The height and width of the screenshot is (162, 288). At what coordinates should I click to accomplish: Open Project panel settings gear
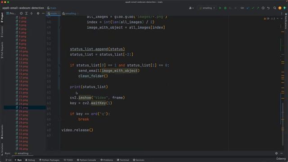pos(38,13)
